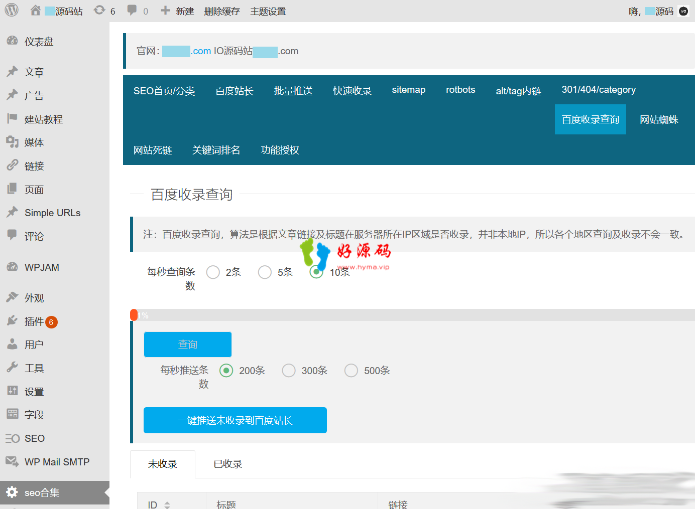Click the pin icon beside 广告

12,95
